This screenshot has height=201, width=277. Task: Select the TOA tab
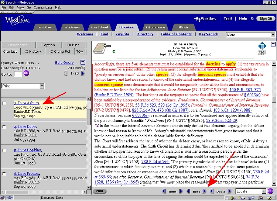click(x=80, y=51)
